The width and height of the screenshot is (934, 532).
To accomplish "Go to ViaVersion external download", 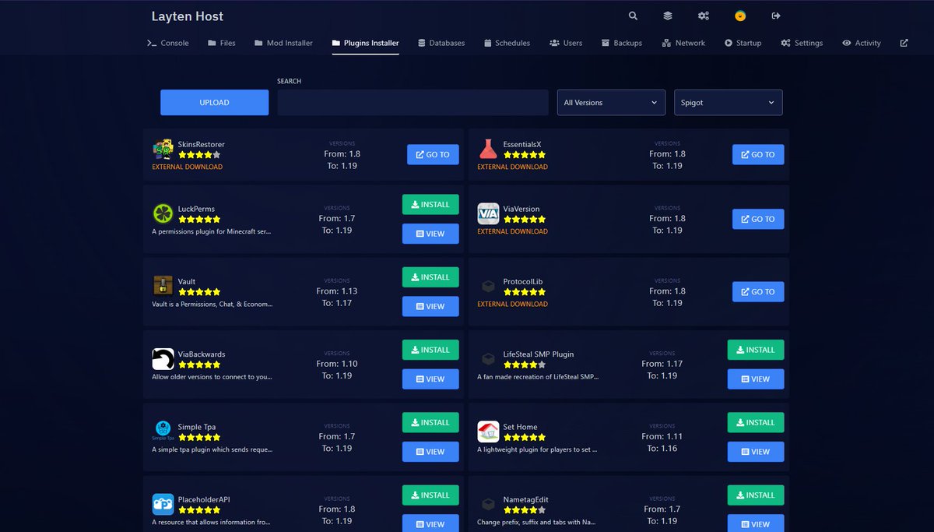I will pos(758,219).
